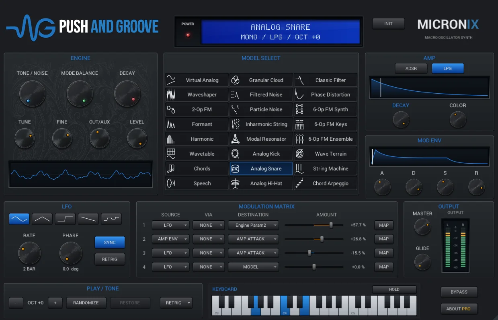The image size is (498, 320).
Task: Choose the Harmonic model icon
Action: tap(171, 139)
